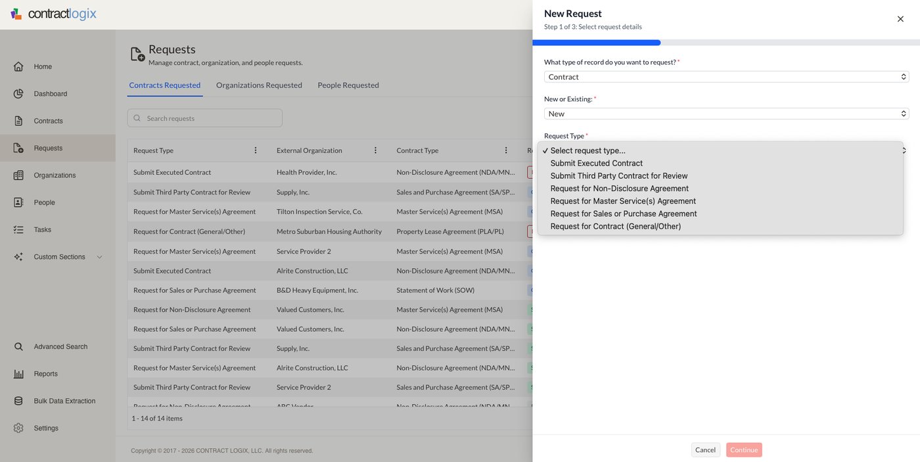Image resolution: width=920 pixels, height=462 pixels.
Task: Open the record type Contract dropdown
Action: point(726,77)
